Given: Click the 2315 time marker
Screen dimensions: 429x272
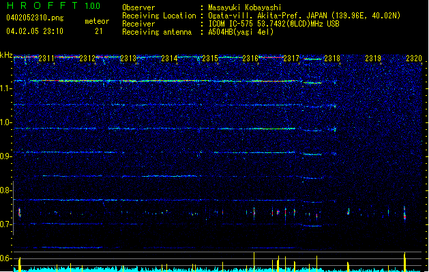Looking at the screenshot, I should [x=210, y=58].
